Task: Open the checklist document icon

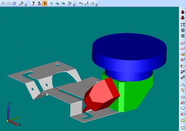Action: [69, 3]
